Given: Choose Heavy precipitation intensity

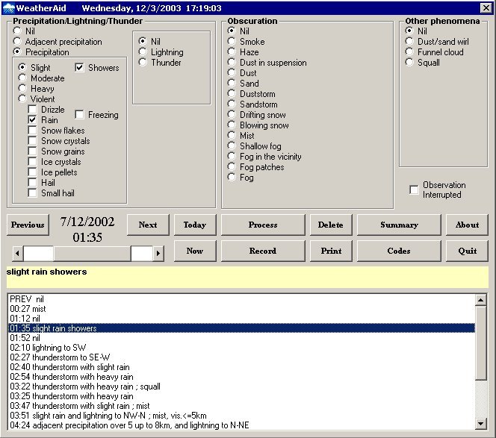Looking at the screenshot, I should (22, 89).
